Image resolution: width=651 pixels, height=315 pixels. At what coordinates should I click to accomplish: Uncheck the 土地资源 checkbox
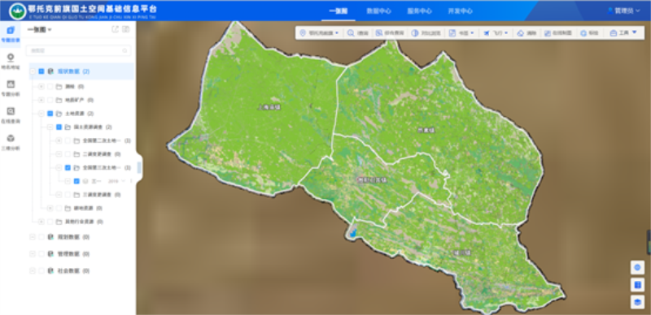coord(50,113)
